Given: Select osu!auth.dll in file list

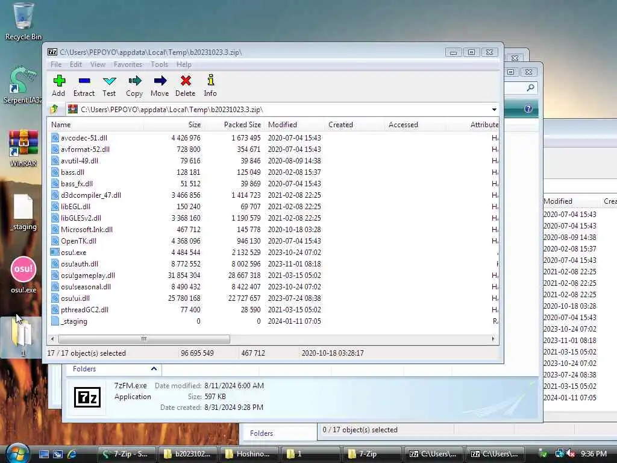Looking at the screenshot, I should point(79,263).
